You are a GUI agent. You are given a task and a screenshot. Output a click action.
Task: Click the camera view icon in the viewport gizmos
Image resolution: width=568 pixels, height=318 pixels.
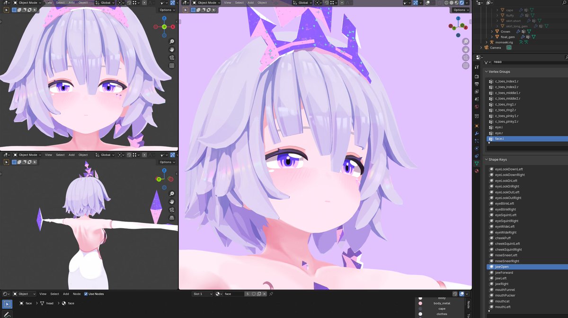466,57
